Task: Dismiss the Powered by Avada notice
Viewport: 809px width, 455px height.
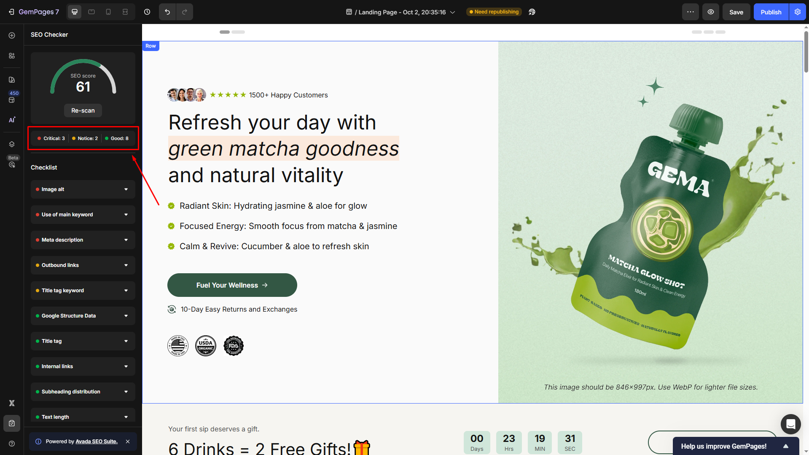Action: (x=128, y=442)
